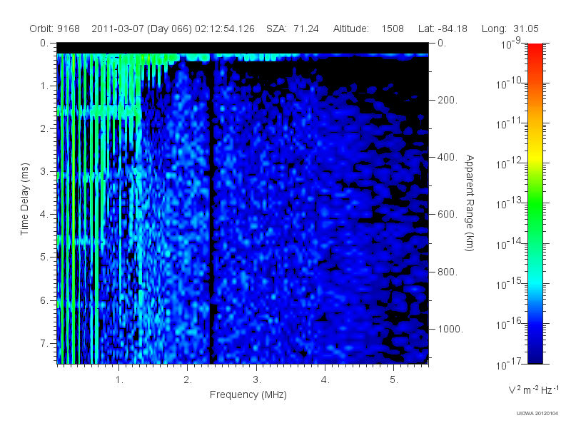Click the 'Long: 31.05' text
Viewport: 571px width, 428px height.
point(510,29)
